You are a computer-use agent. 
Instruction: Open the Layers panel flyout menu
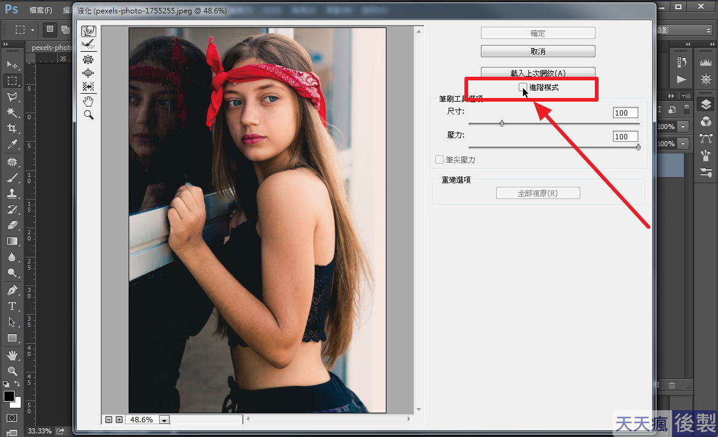(686, 96)
